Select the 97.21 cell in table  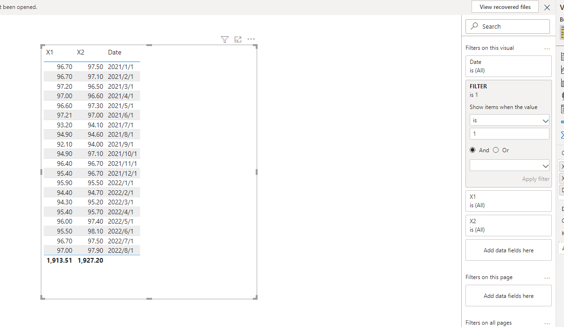click(65, 115)
